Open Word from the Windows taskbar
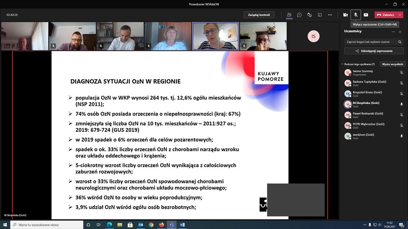This screenshot has height=229, width=408. (x=182, y=224)
